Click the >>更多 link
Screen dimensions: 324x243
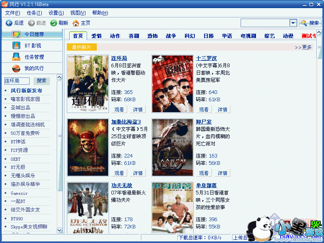point(303,47)
